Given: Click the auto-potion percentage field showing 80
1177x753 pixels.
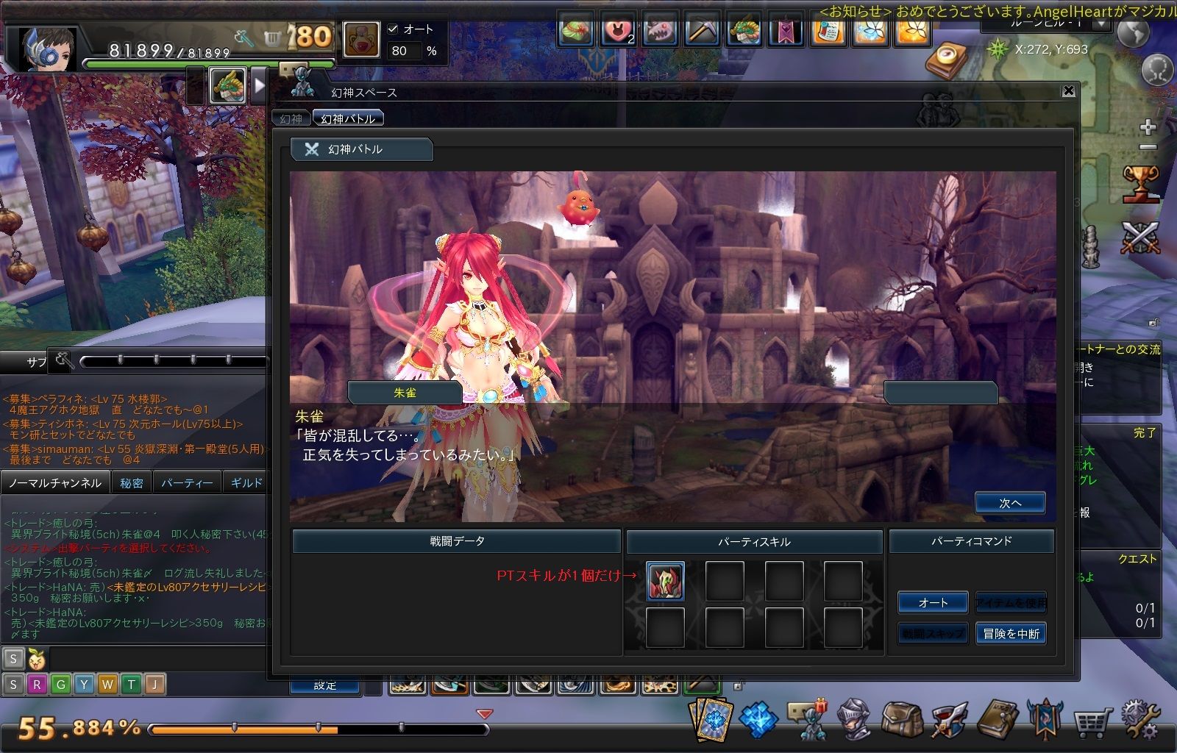Looking at the screenshot, I should pyautogui.click(x=404, y=51).
